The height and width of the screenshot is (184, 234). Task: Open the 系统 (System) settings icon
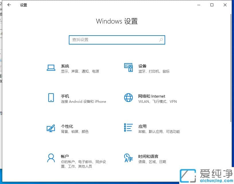[51, 67]
